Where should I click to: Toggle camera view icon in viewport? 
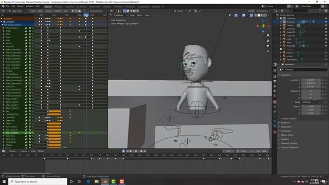[268, 46]
